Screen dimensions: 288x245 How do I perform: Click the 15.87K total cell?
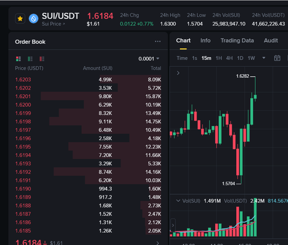tap(153, 96)
